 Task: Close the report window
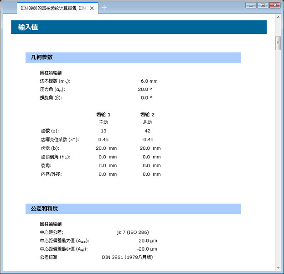point(274,5)
